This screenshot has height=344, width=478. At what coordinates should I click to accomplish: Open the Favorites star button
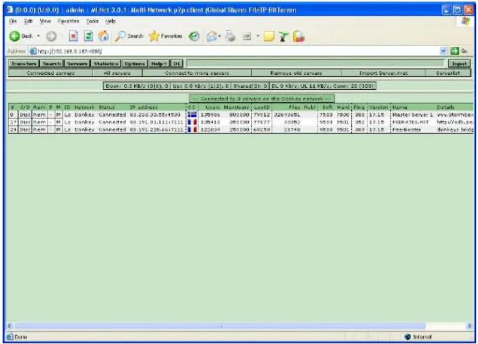click(165, 37)
